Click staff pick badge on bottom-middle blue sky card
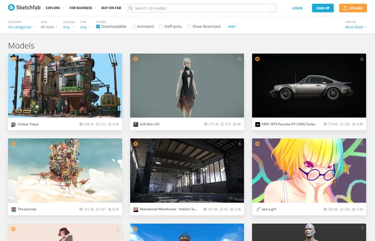This screenshot has height=241, width=375. (x=136, y=229)
